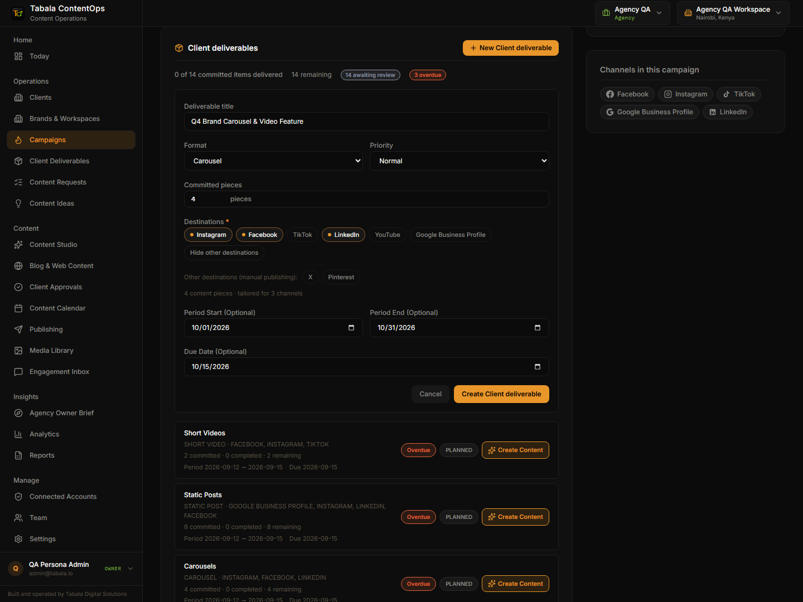This screenshot has width=803, height=602.
Task: Open Period End calendar picker icon
Action: pyautogui.click(x=538, y=328)
